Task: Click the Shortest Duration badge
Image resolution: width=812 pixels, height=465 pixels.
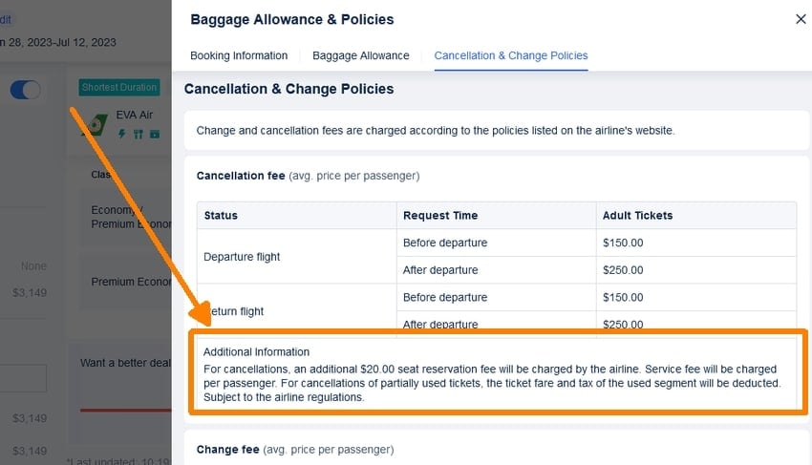Action: 119,88
